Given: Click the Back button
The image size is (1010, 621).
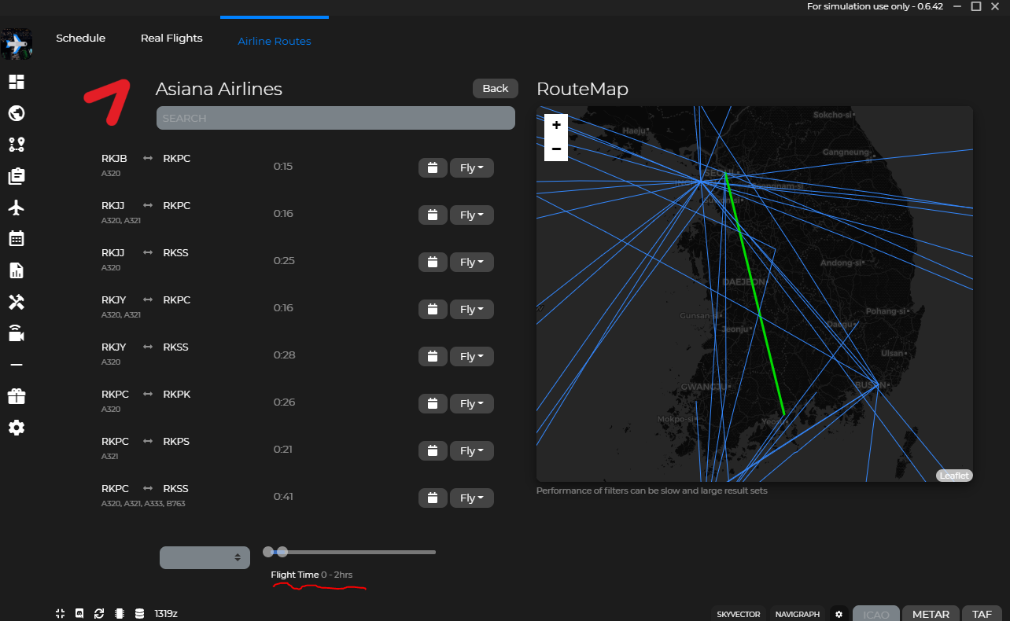Looking at the screenshot, I should click(x=496, y=88).
